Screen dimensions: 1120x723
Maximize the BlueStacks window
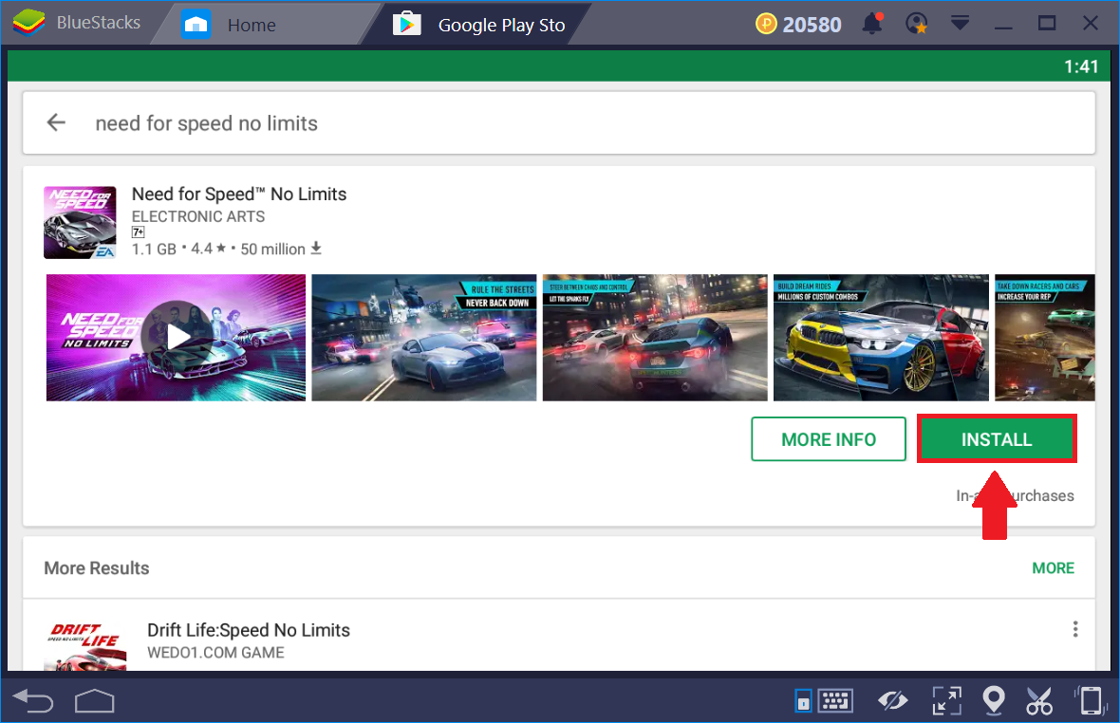tap(1047, 24)
